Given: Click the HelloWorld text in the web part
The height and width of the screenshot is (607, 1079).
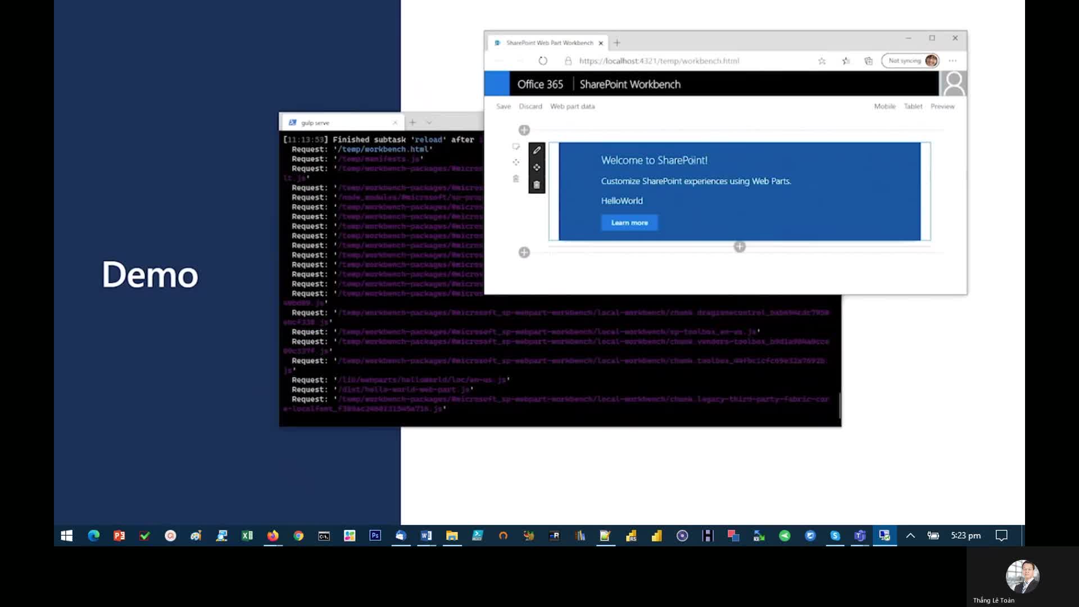Looking at the screenshot, I should 622,201.
